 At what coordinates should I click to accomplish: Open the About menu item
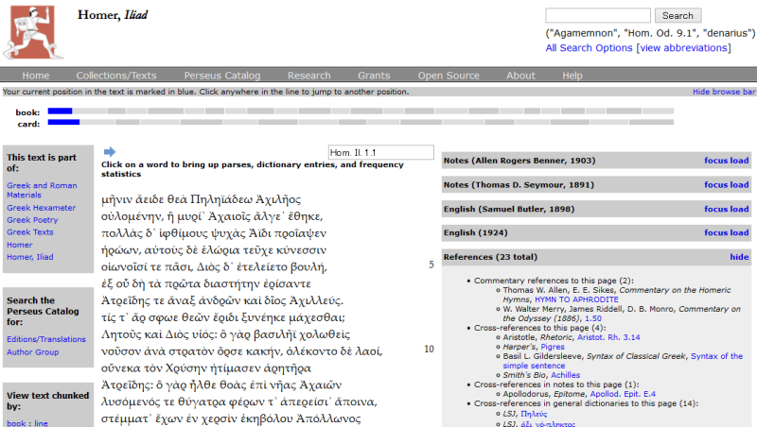click(x=520, y=76)
